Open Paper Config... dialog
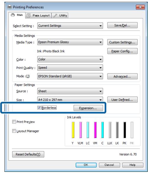The width and height of the screenshot is (148, 173). (122, 51)
